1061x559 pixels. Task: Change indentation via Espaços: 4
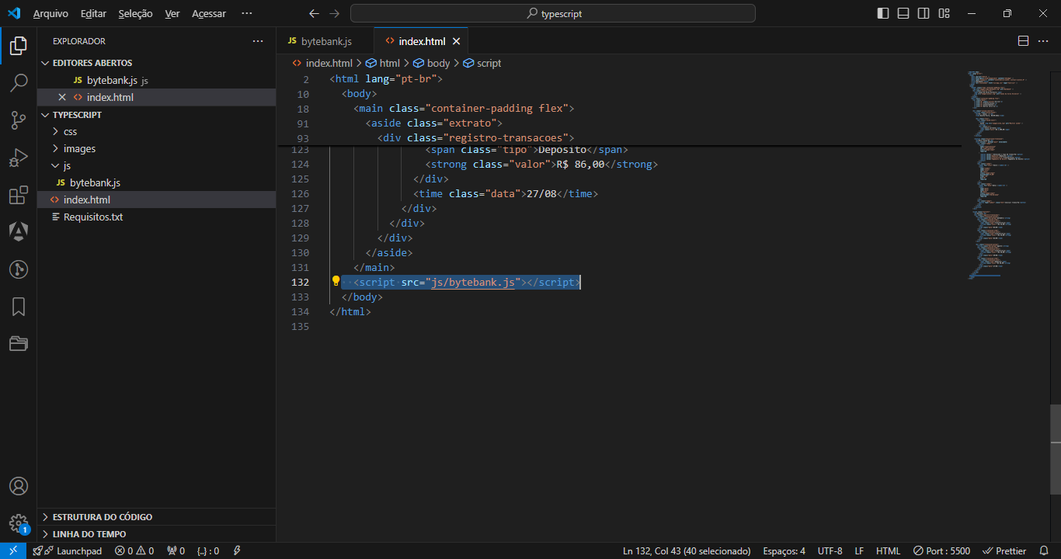(784, 550)
